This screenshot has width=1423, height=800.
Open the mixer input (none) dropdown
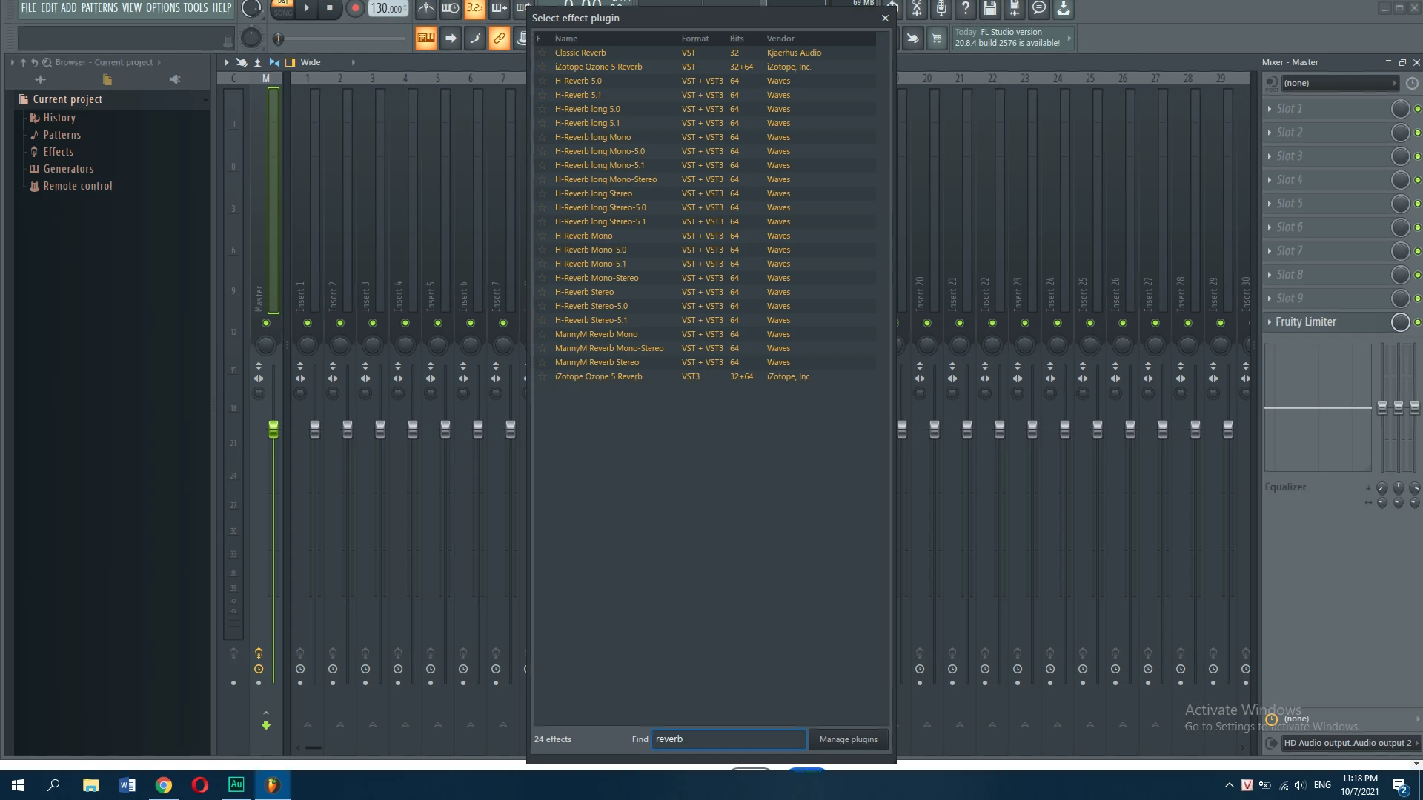point(1339,83)
